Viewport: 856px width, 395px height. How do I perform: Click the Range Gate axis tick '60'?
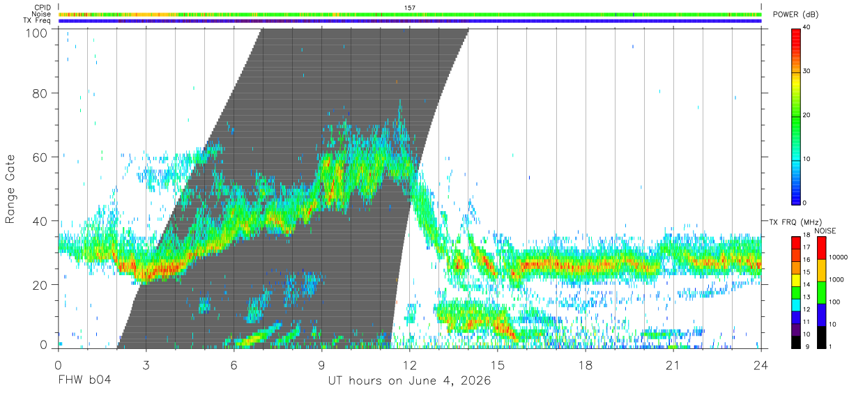pyautogui.click(x=40, y=157)
